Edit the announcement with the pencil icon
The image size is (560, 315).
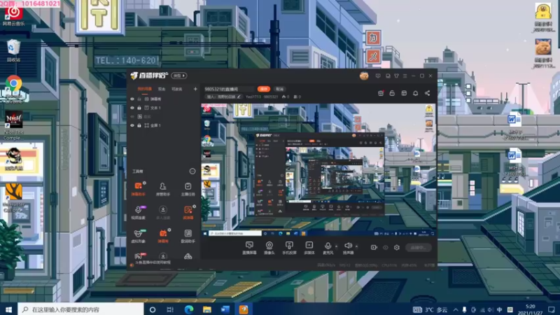pyautogui.click(x=239, y=97)
